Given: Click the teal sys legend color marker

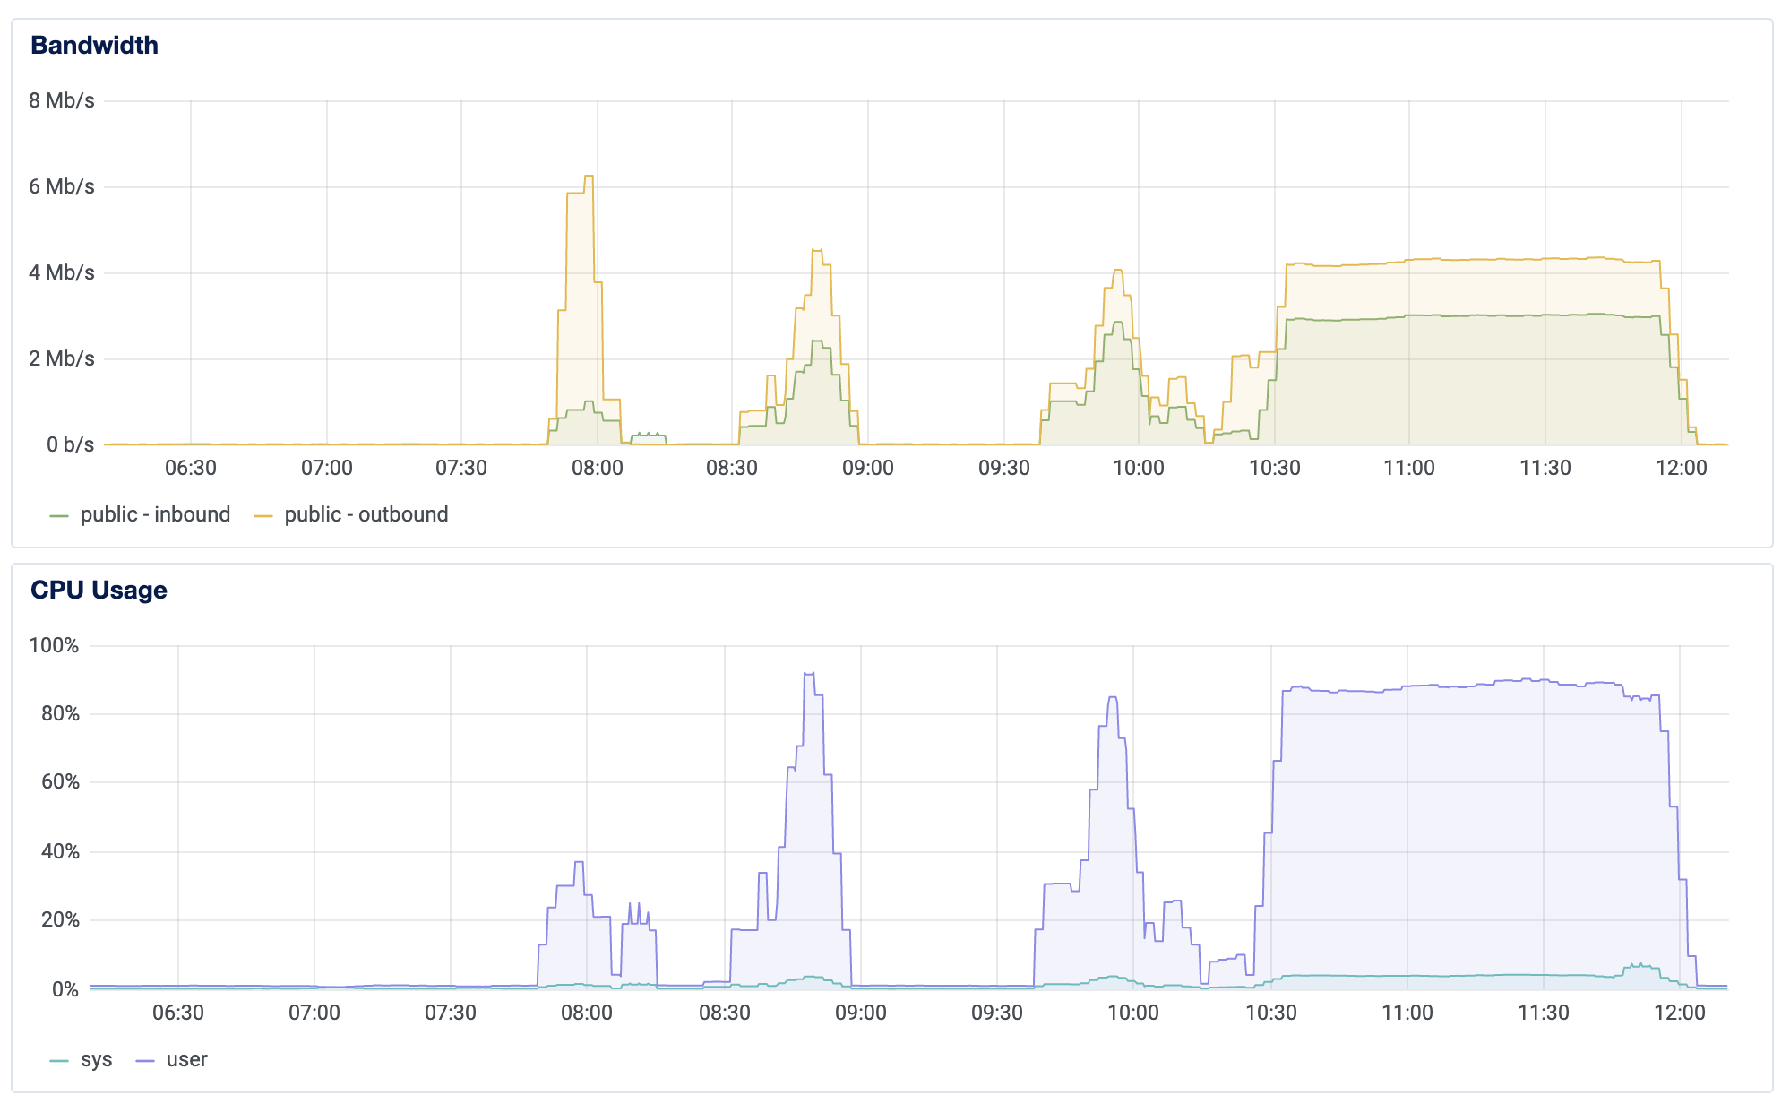Looking at the screenshot, I should (x=59, y=1061).
